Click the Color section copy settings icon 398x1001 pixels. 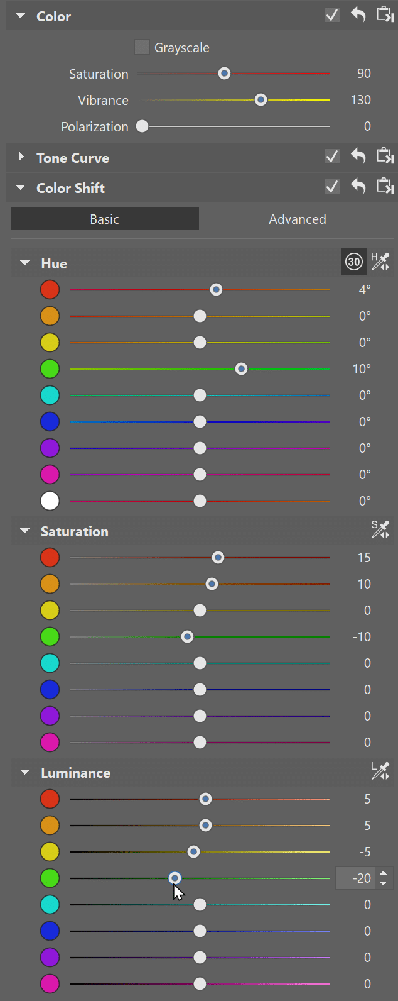pyautogui.click(x=385, y=15)
